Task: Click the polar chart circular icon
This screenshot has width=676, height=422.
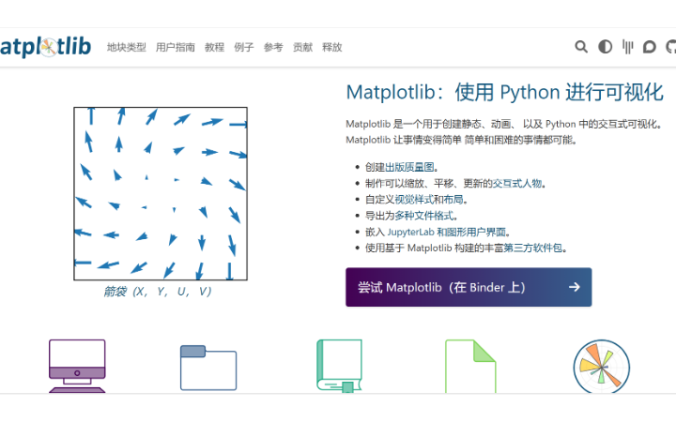Action: 602,367
